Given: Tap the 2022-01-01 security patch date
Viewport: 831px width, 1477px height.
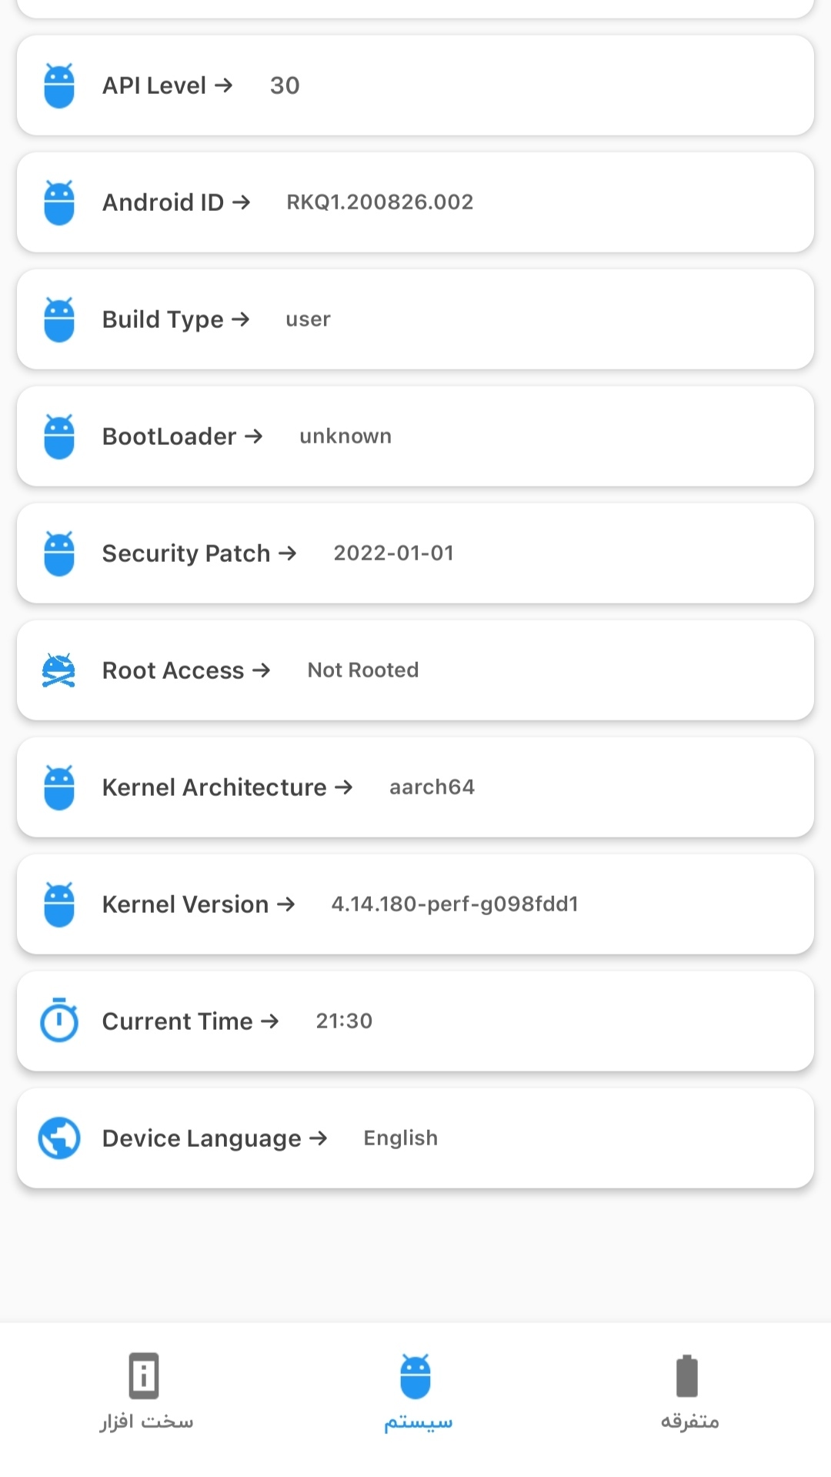Looking at the screenshot, I should (x=393, y=553).
